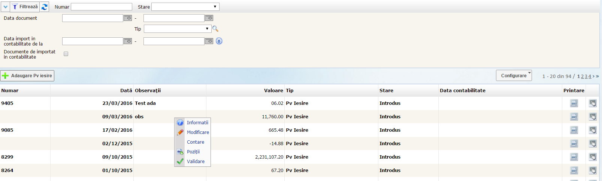Tick the Documente de importat in contabilitate checkbox

click(x=66, y=54)
